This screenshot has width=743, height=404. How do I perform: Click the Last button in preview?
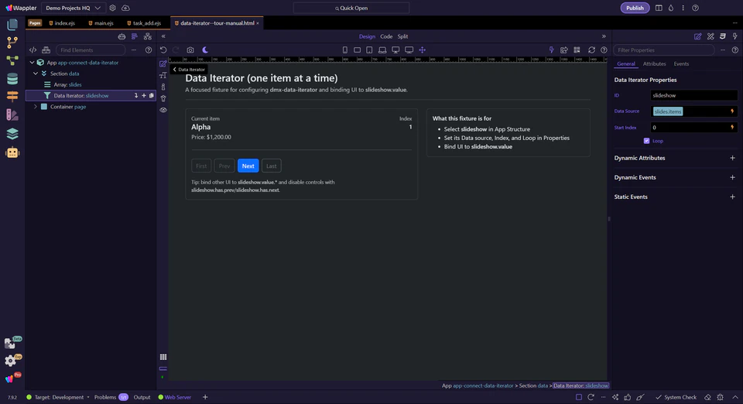[x=271, y=166]
